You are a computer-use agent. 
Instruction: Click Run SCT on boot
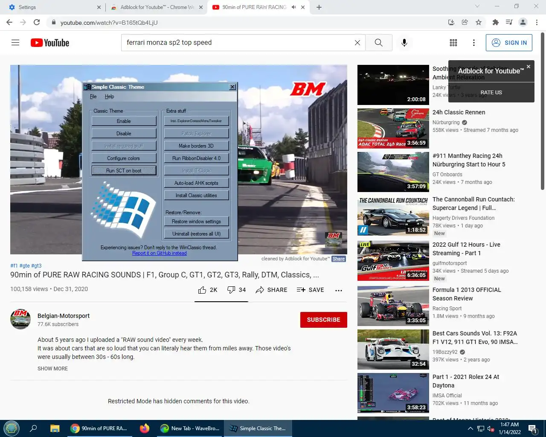[124, 171]
